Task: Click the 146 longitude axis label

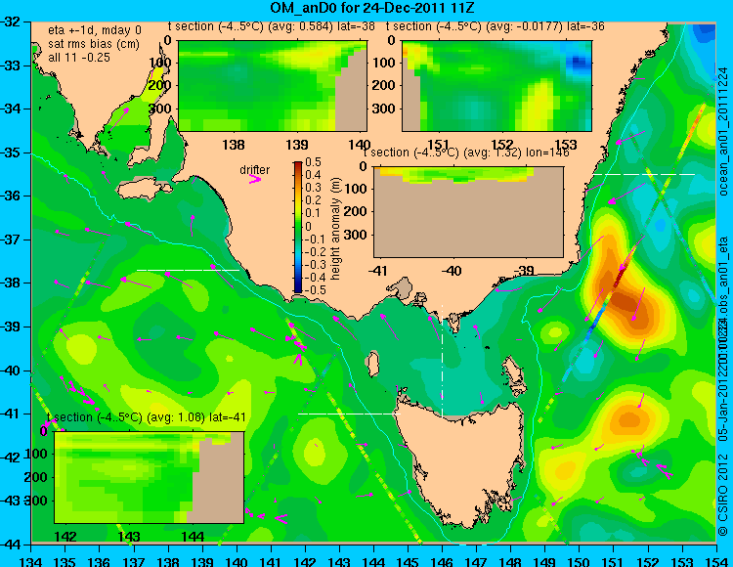Action: tap(442, 560)
